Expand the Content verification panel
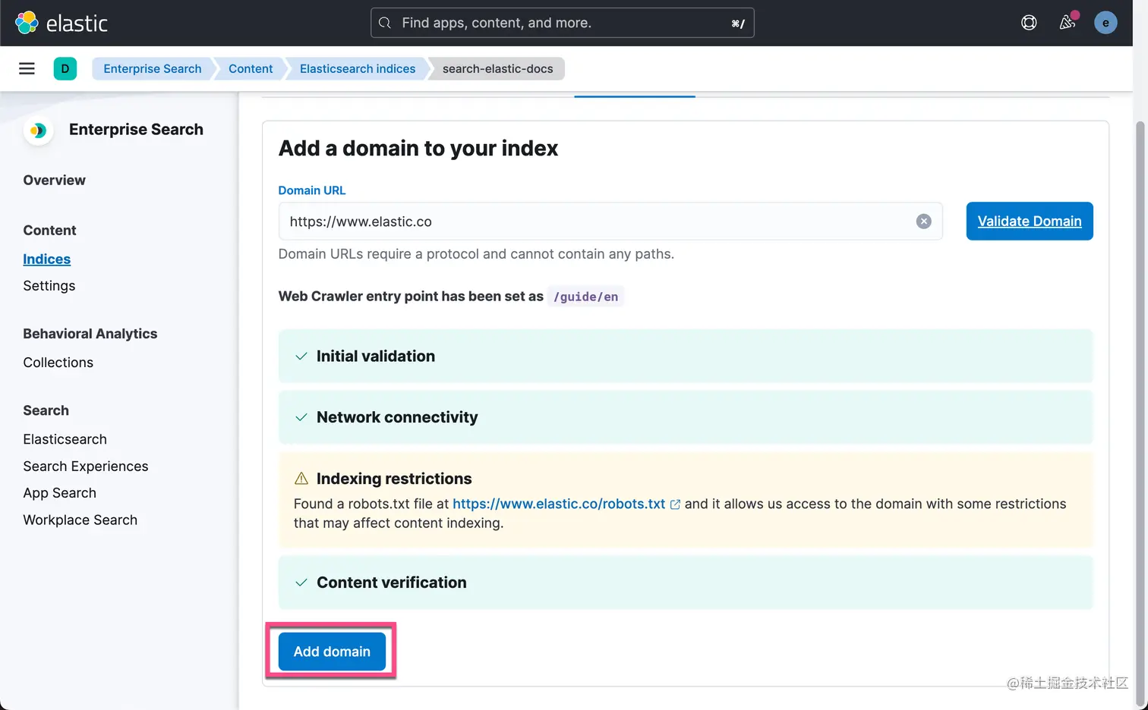1148x710 pixels. coord(686,583)
